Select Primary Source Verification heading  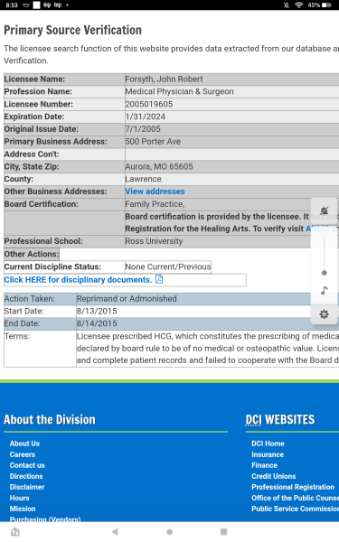click(72, 30)
